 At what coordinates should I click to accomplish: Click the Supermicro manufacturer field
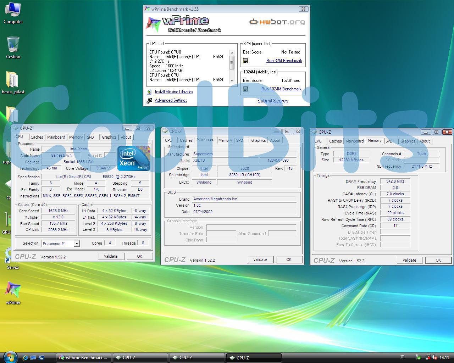tap(244, 154)
